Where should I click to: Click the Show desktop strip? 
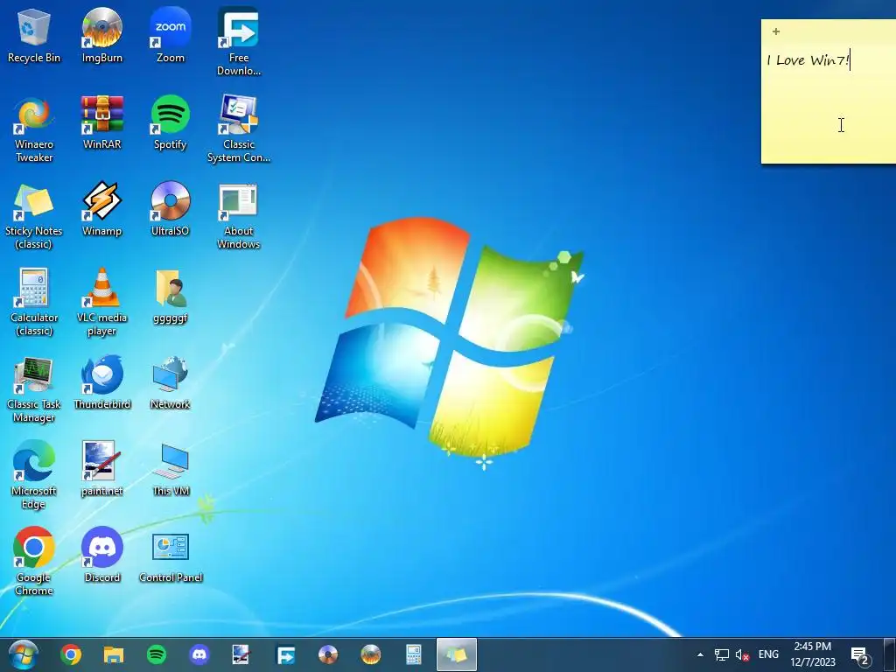click(x=890, y=654)
